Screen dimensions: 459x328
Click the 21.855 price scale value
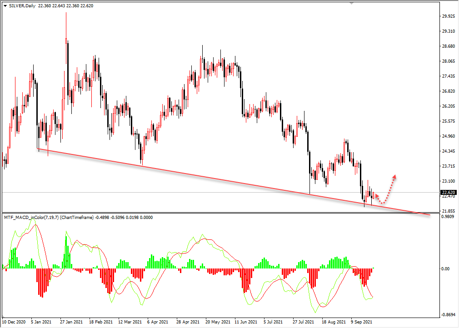tap(449, 211)
